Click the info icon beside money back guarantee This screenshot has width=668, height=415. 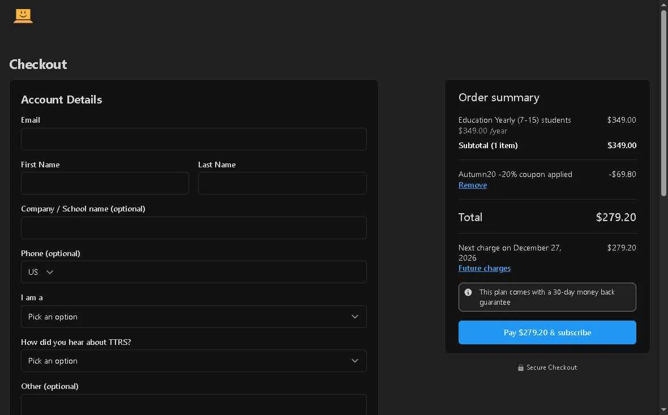(468, 292)
